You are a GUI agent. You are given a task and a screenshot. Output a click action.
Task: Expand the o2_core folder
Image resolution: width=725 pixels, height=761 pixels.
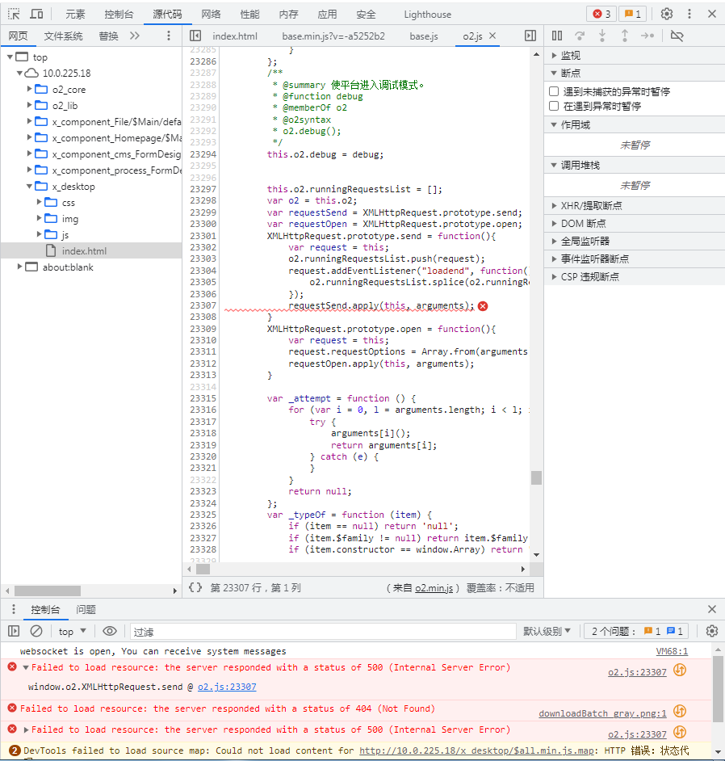[x=30, y=89]
